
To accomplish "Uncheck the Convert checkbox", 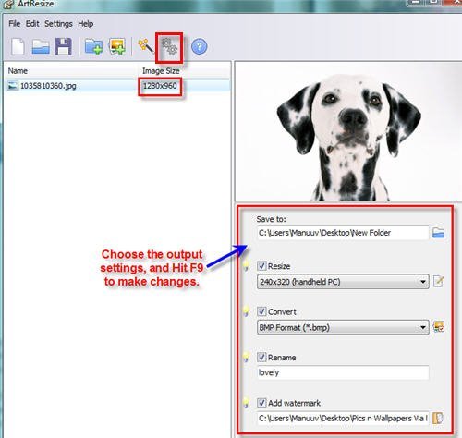I will pyautogui.click(x=261, y=311).
